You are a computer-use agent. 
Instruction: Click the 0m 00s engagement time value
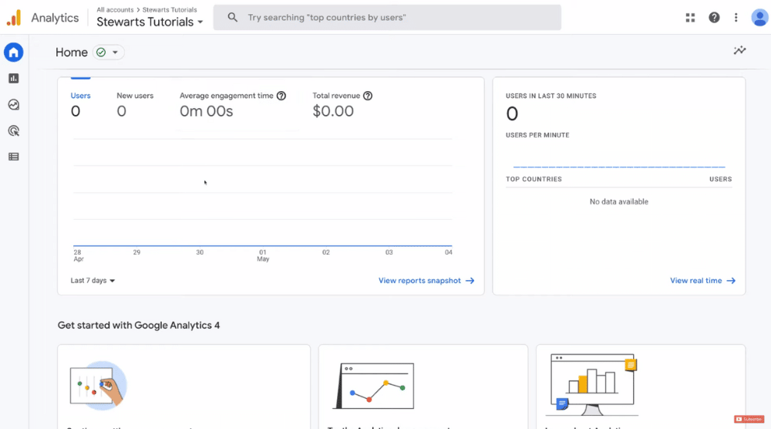[x=206, y=111]
